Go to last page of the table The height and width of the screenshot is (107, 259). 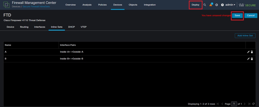click(249, 104)
